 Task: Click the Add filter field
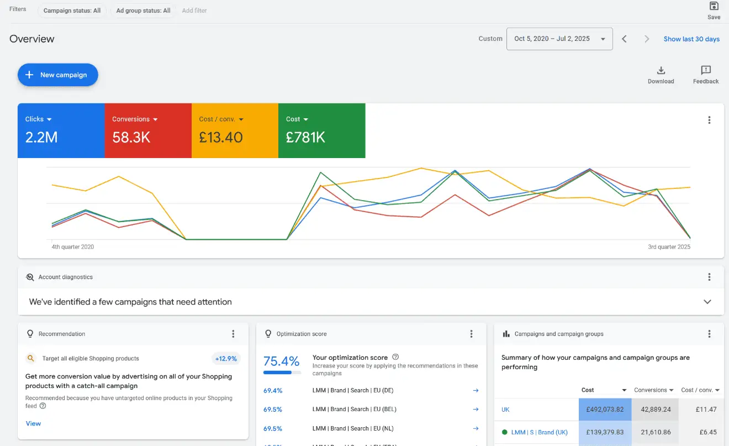(x=194, y=10)
